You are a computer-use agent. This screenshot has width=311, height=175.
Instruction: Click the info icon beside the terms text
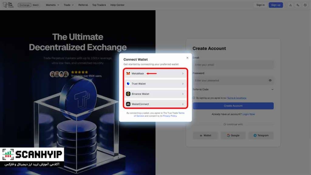tap(194, 98)
